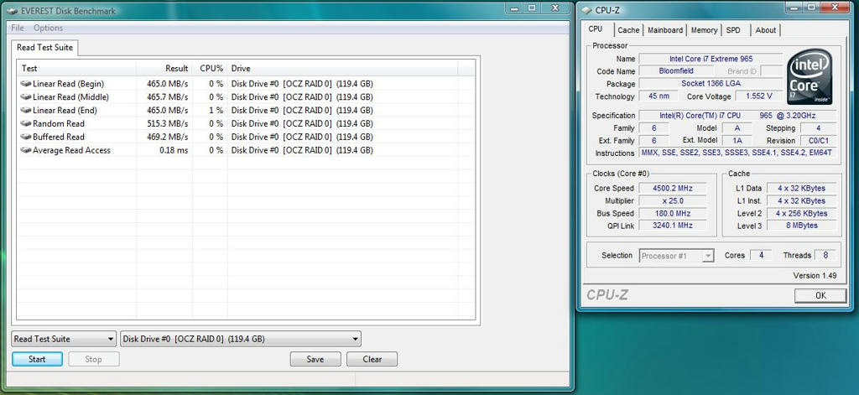Expand the Read Test Suite dropdown

click(64, 339)
